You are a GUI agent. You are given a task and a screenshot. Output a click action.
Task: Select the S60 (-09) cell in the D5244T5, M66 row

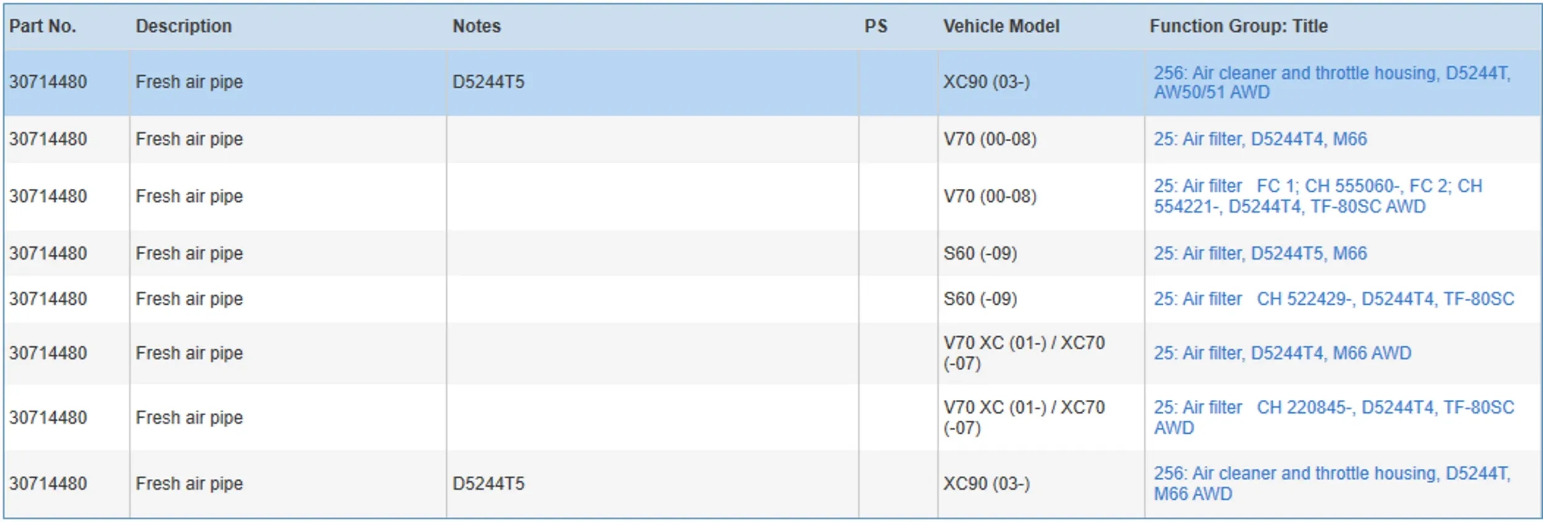click(979, 253)
